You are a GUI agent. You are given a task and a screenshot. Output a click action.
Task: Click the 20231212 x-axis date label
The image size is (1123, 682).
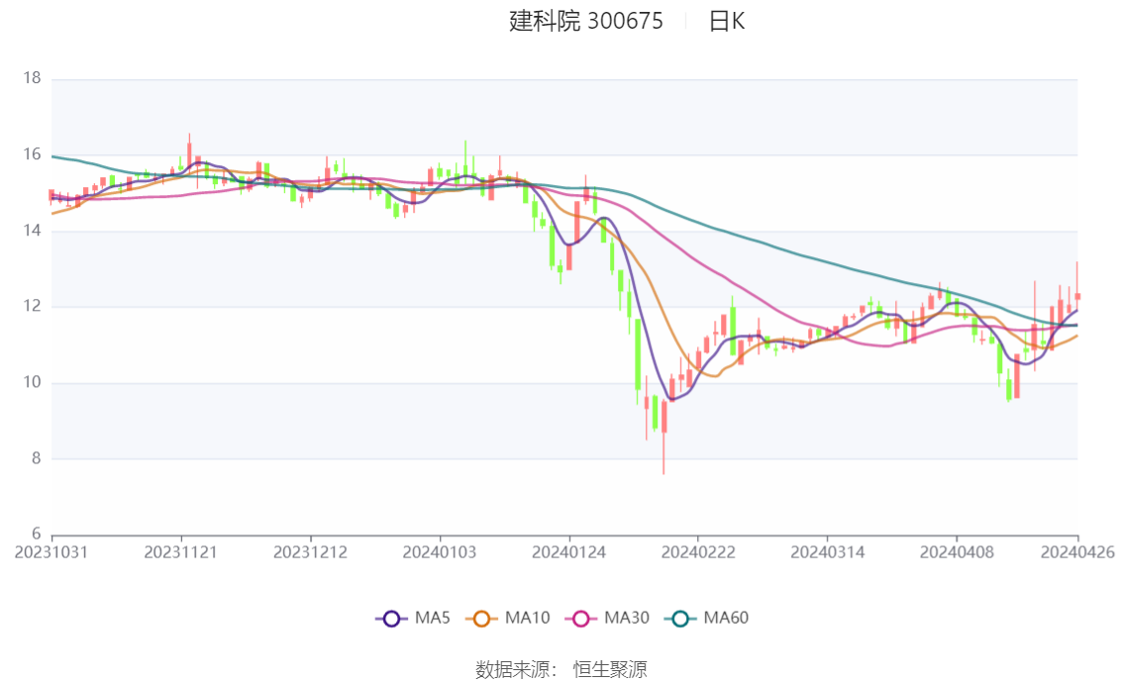(310, 552)
